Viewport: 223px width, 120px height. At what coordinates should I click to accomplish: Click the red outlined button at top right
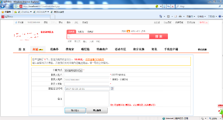pos(203,23)
